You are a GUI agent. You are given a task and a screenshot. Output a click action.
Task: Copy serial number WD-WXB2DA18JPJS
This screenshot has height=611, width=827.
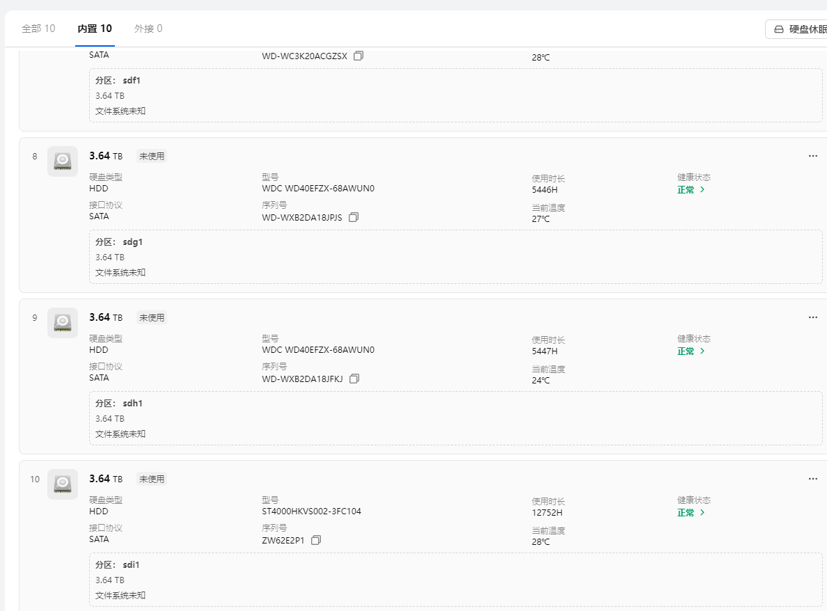[x=354, y=217]
